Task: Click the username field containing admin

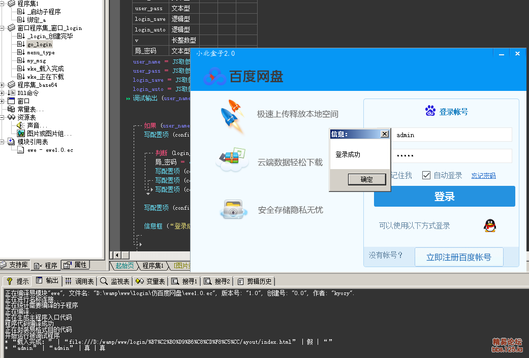Action: 451,135
